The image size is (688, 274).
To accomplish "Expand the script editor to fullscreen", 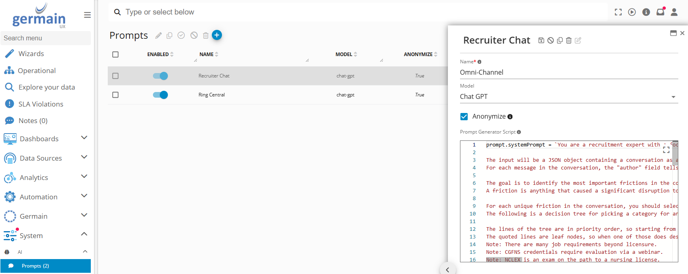I will click(x=666, y=150).
